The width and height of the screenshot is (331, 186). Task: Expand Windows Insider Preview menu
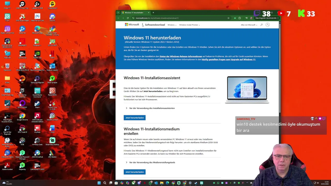click(189, 25)
